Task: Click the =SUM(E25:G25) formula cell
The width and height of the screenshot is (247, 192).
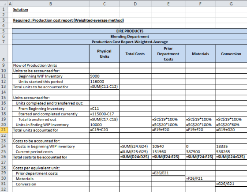Action: [135, 152]
